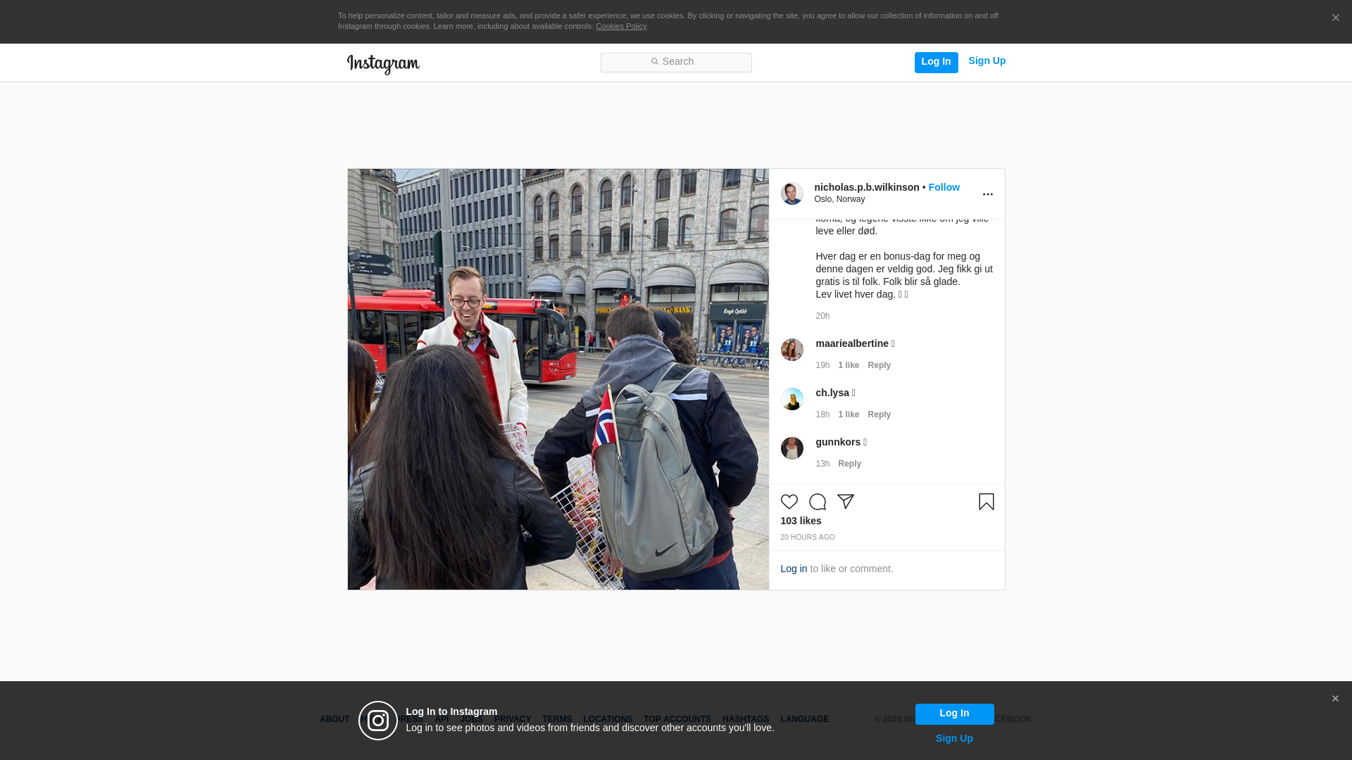Open ABOUT footer link

coord(334,719)
